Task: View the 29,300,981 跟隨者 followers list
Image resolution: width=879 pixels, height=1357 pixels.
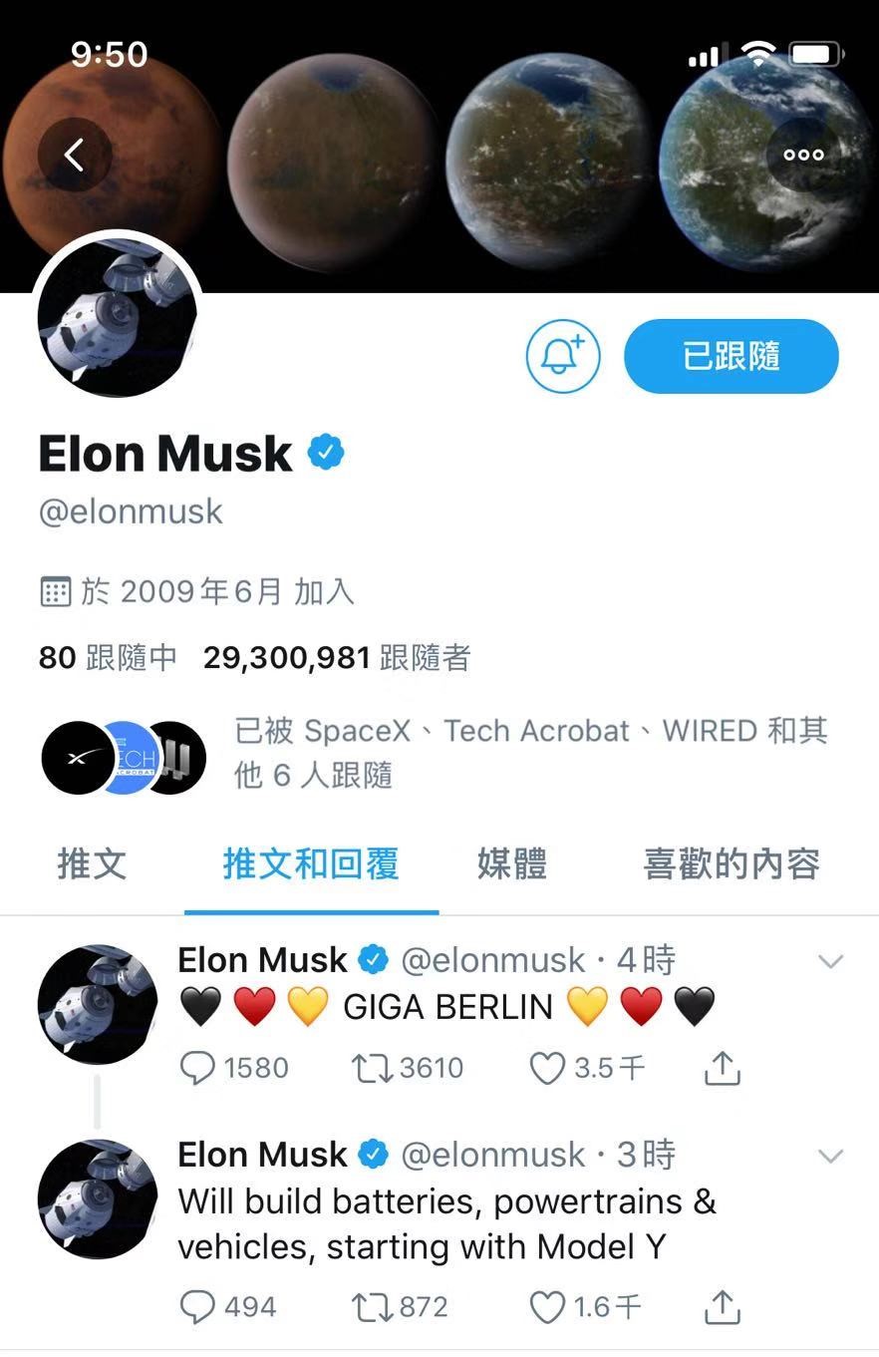Action: 337,658
